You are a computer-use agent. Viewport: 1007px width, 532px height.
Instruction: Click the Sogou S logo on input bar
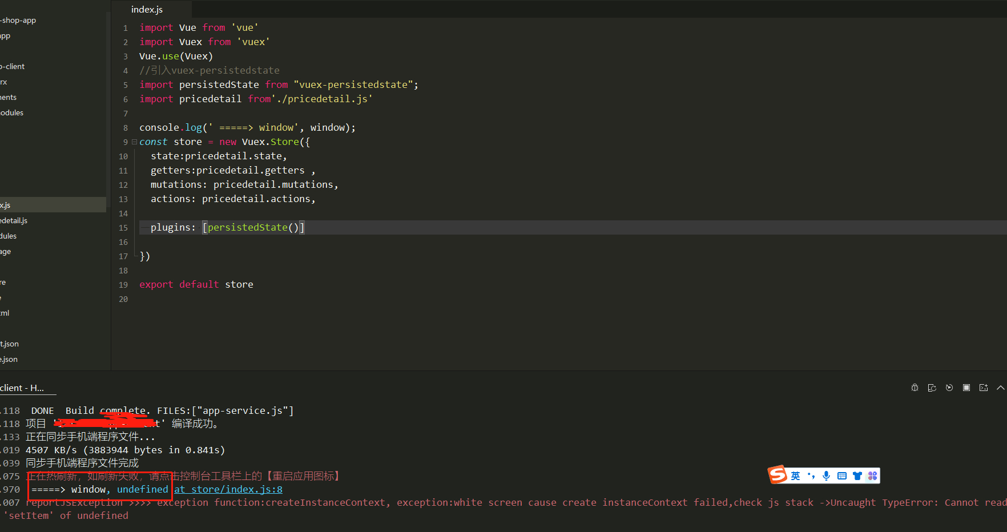(777, 474)
